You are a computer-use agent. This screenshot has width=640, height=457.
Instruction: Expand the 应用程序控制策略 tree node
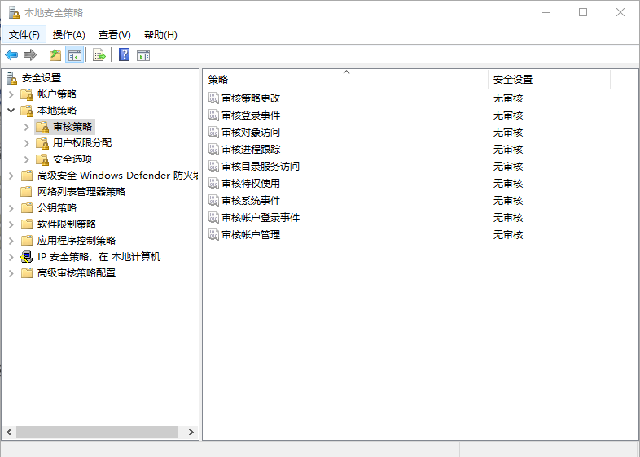click(11, 241)
